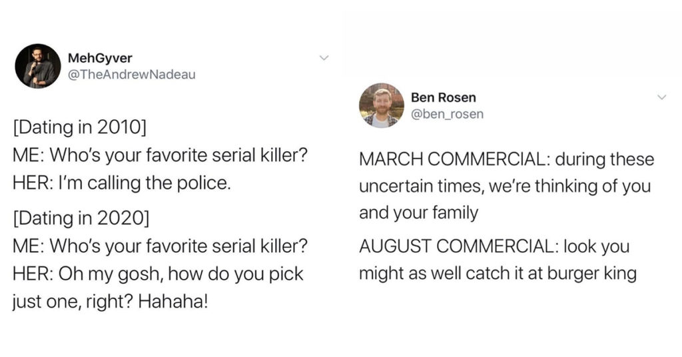The image size is (682, 357).
Task: Open the Ben Rosen tweet options chevron
Action: click(661, 97)
